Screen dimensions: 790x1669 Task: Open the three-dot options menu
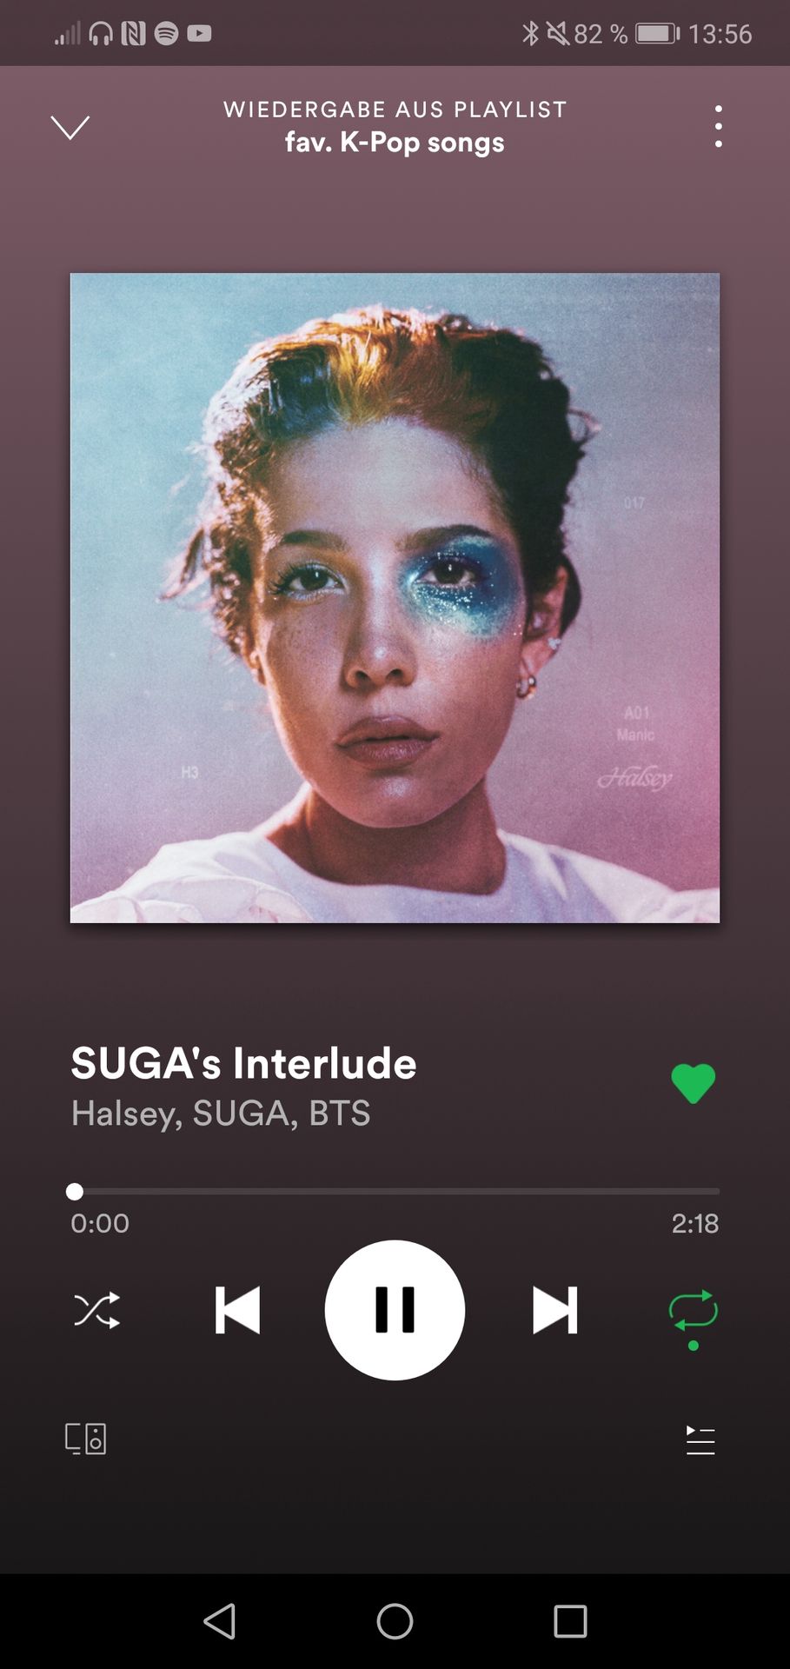tap(718, 126)
